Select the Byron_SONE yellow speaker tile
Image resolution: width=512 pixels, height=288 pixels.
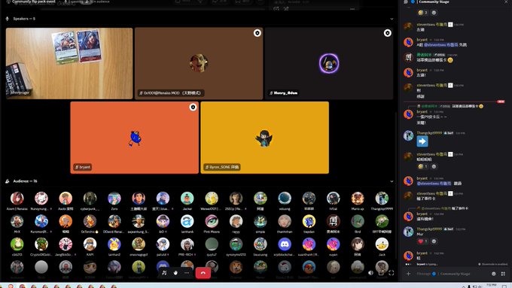tap(265, 138)
